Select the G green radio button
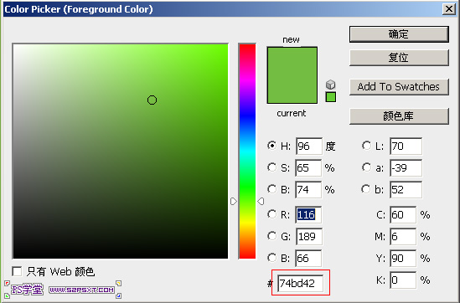460x303 pixels. (272, 236)
